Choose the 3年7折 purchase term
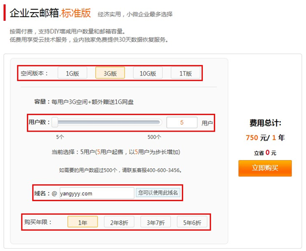Image resolution: width=306 pixels, height=251 pixels. click(156, 222)
